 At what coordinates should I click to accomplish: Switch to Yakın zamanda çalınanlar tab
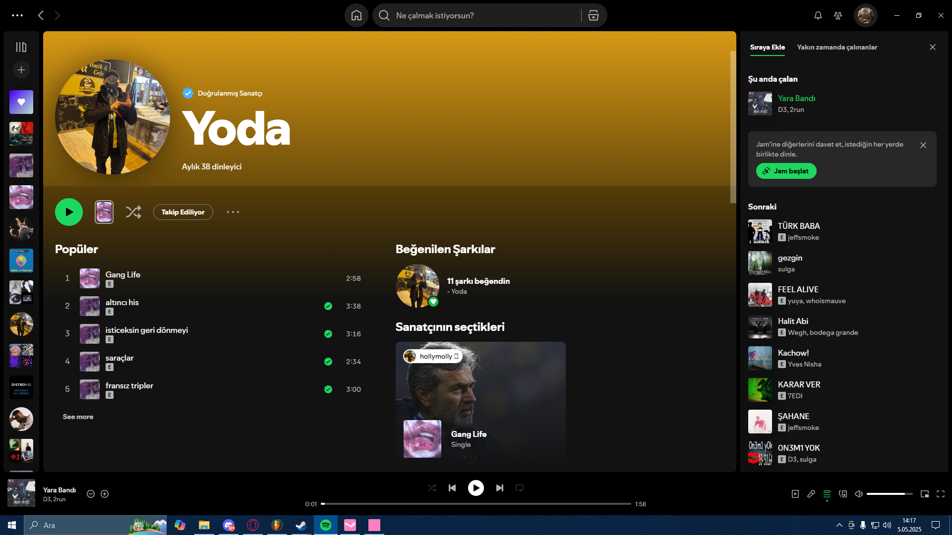tap(836, 47)
